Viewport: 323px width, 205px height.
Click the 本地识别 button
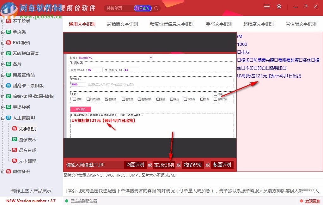[164, 165]
